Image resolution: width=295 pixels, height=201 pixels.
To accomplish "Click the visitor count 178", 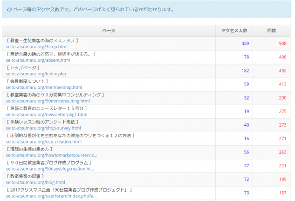I will pos(245,57).
